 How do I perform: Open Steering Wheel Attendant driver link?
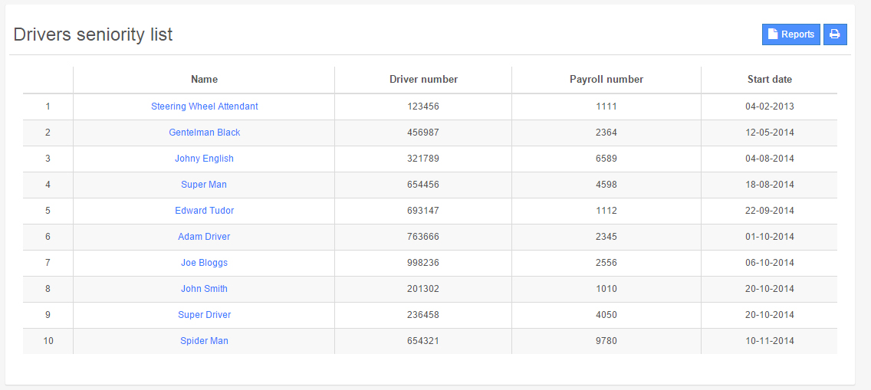(x=204, y=107)
